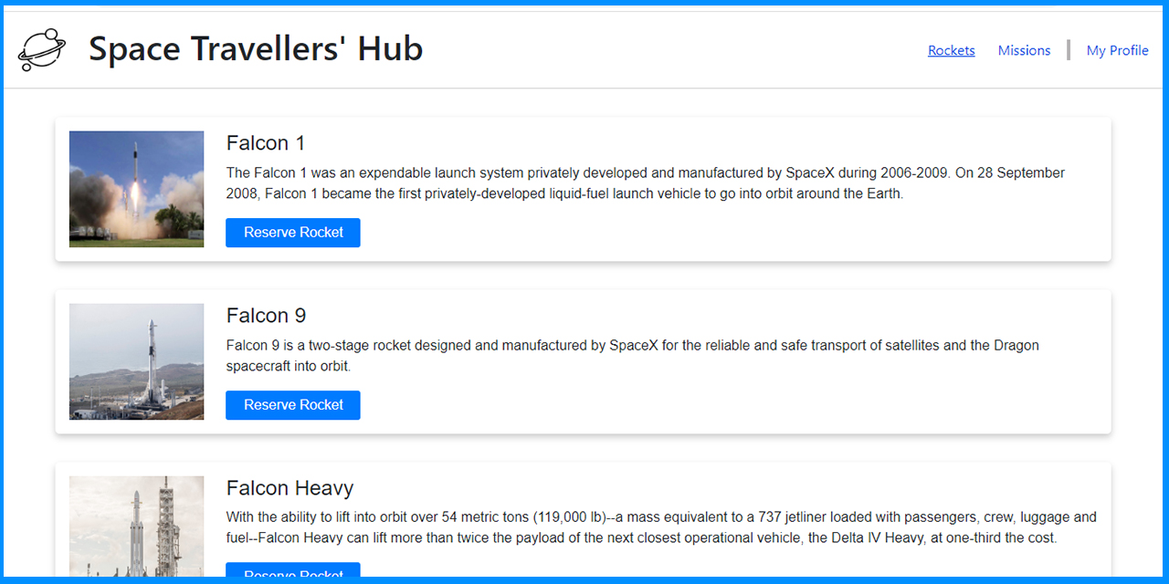The height and width of the screenshot is (584, 1169).
Task: Click the Falcon 9 description paragraph
Action: pyautogui.click(x=630, y=355)
